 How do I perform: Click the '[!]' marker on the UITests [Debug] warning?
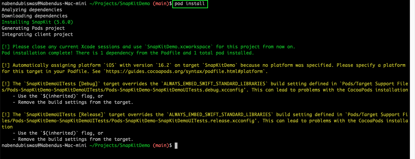point(5,84)
